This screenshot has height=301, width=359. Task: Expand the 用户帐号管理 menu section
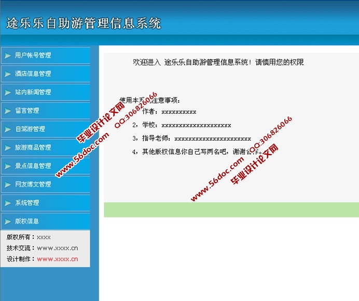pyautogui.click(x=33, y=56)
